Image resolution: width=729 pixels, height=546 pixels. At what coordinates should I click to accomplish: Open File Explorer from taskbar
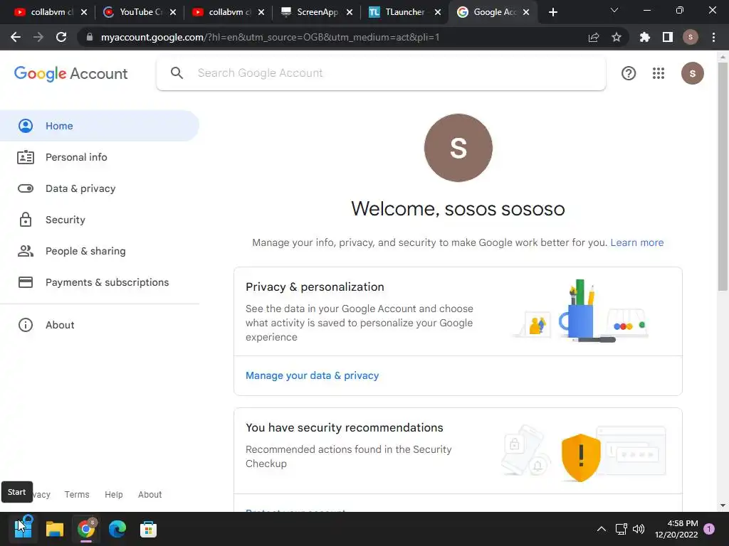click(54, 529)
